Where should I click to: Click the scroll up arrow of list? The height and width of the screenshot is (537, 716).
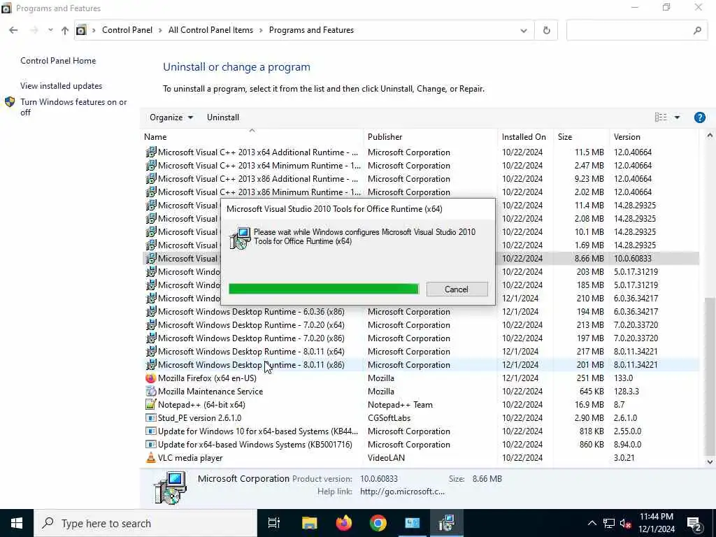(x=710, y=135)
